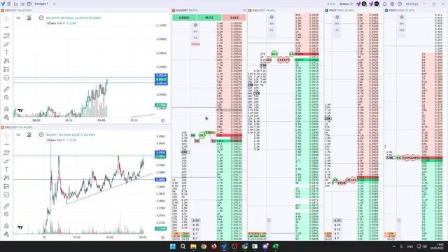The width and height of the screenshot is (448, 252).
Task: Open patterns tool in top chart toolbar
Action: (x=6, y=61)
